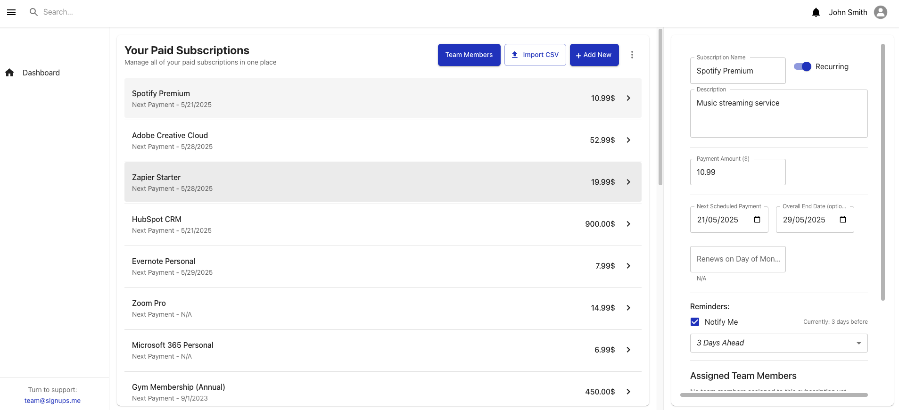Screen dimensions: 899x410
Task: Click the 7.99$ Evernote price
Action: pos(605,266)
